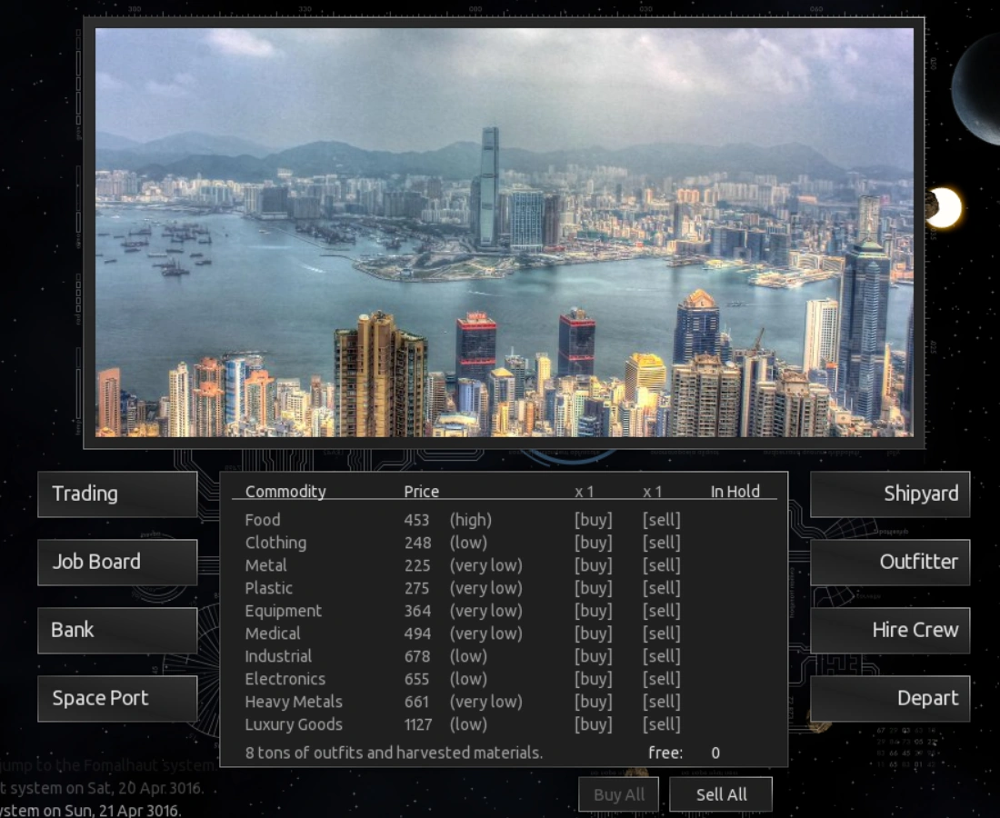Viewport: 1000px width, 818px height.
Task: Visit the Space Port
Action: pos(117,699)
